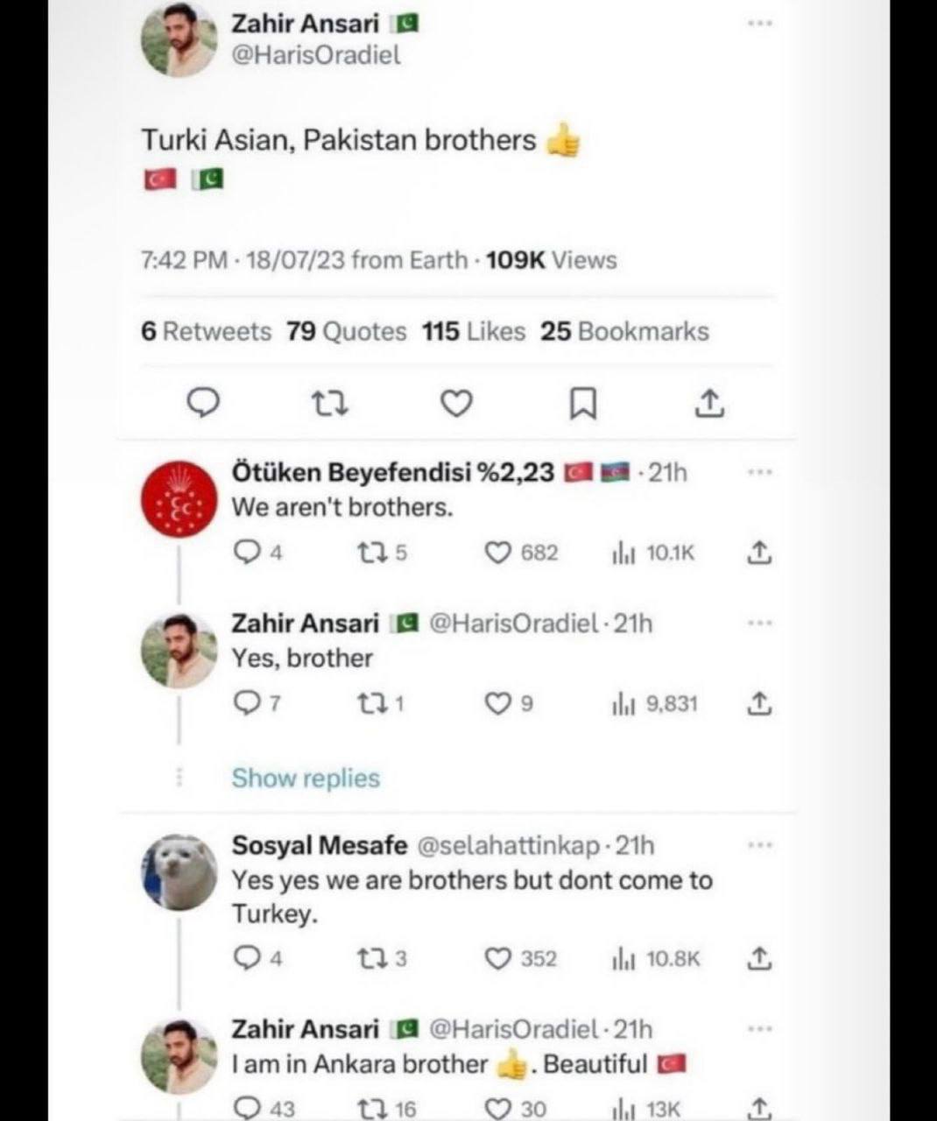Open the @HarisOradiel profile handle at top
The height and width of the screenshot is (1121, 937).
(x=316, y=55)
